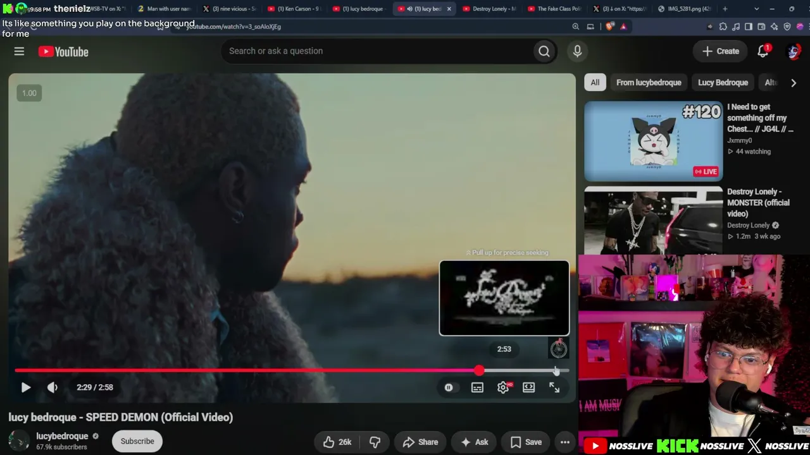This screenshot has height=455, width=810.
Task: Select the All filter chip
Action: tap(595, 82)
